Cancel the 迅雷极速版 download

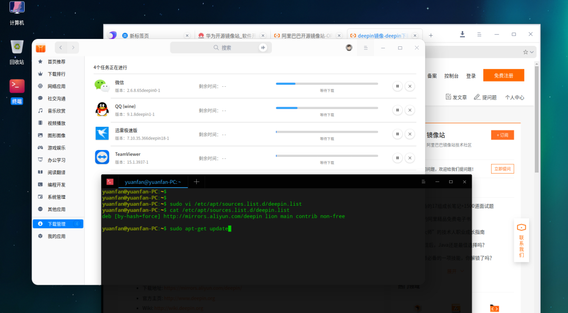[410, 134]
